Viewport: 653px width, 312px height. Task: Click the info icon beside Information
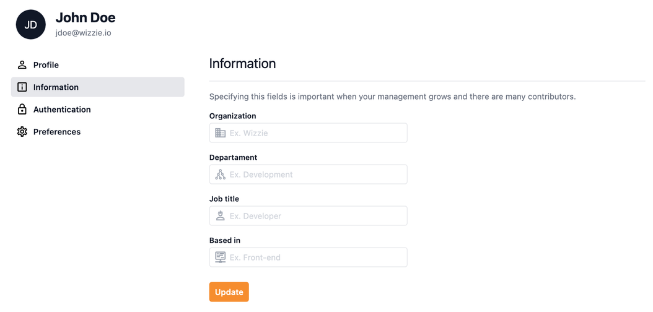pyautogui.click(x=22, y=87)
